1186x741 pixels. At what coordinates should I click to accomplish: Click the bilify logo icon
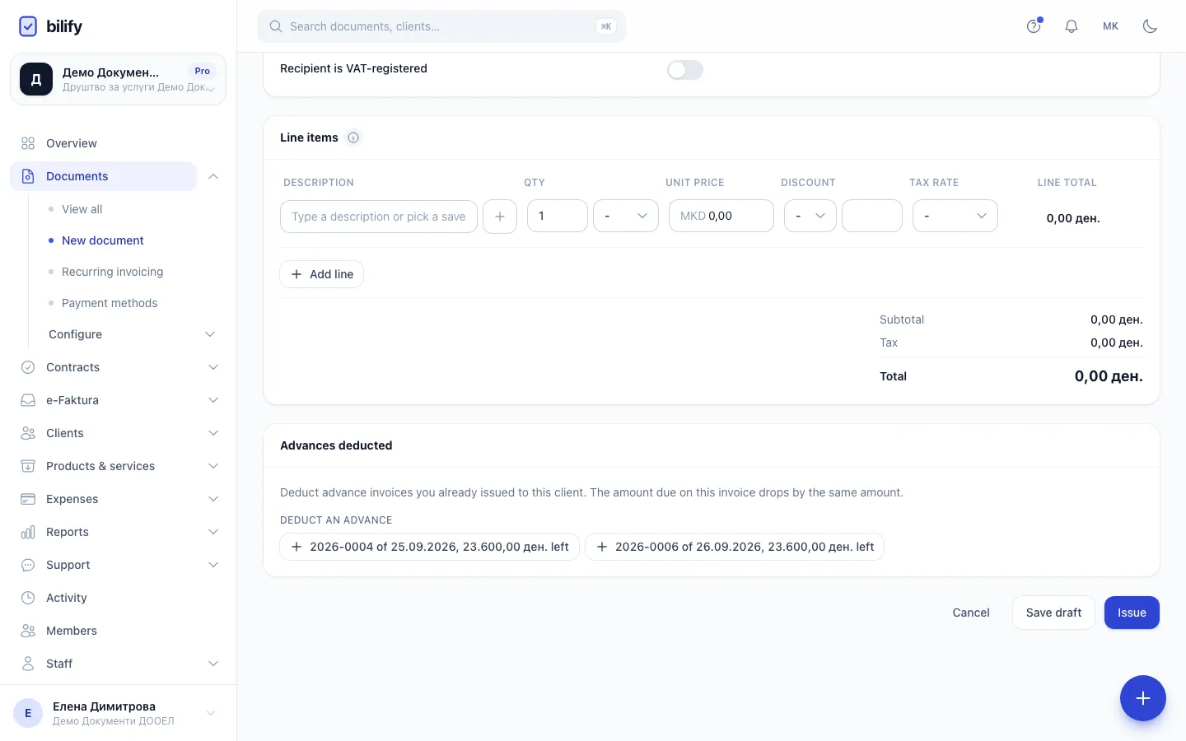[x=28, y=26]
